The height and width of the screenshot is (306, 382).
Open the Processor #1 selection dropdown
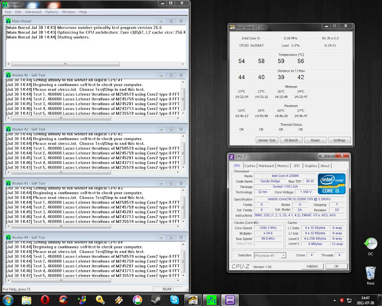coord(270,255)
